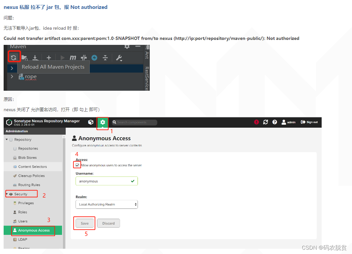The width and height of the screenshot is (352, 254).
Task: Open Blob Stores in sidebar
Action: pos(27,158)
